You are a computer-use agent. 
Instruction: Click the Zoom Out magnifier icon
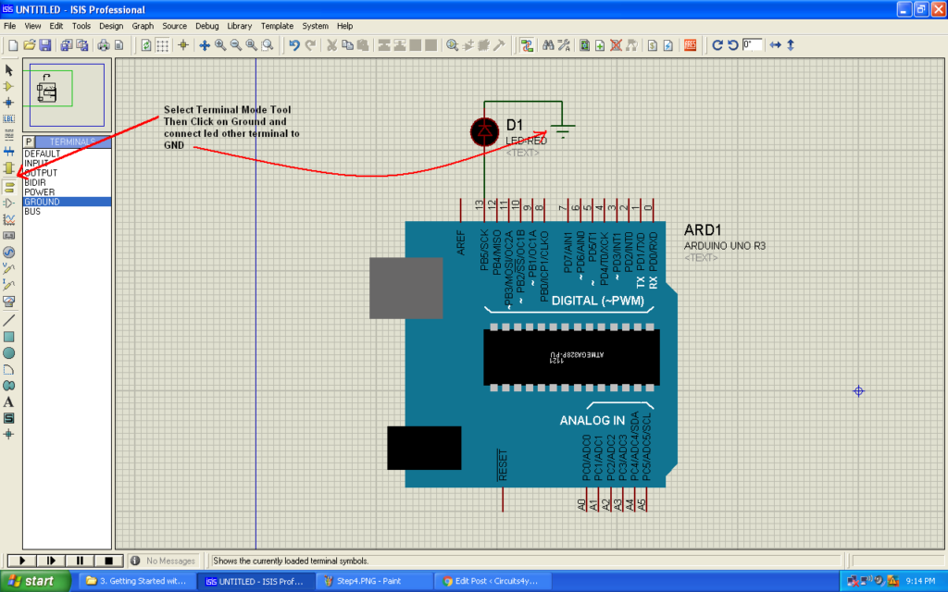coord(236,45)
